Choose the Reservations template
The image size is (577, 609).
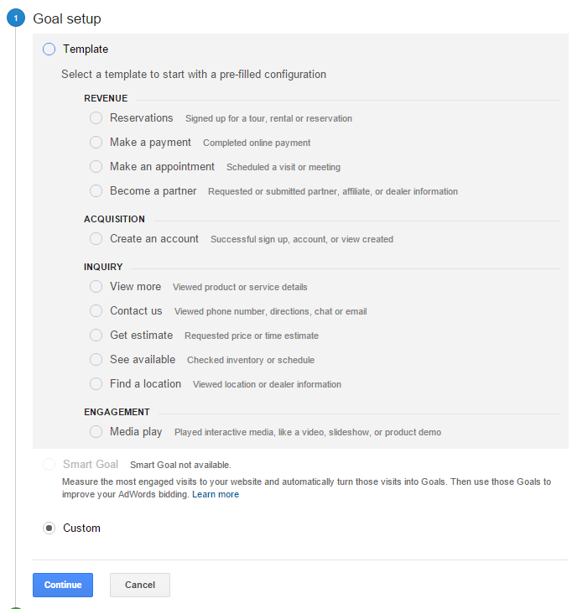tap(96, 117)
